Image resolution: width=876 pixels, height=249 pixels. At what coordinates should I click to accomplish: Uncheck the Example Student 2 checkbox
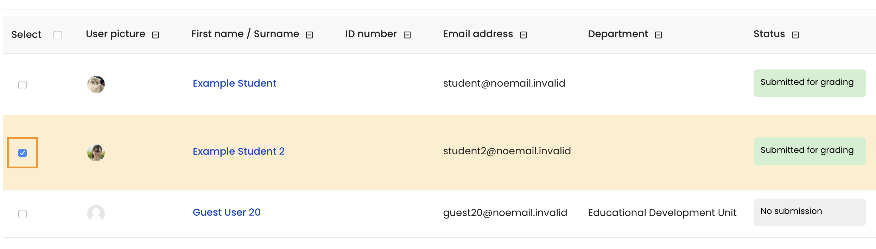pyautogui.click(x=23, y=153)
